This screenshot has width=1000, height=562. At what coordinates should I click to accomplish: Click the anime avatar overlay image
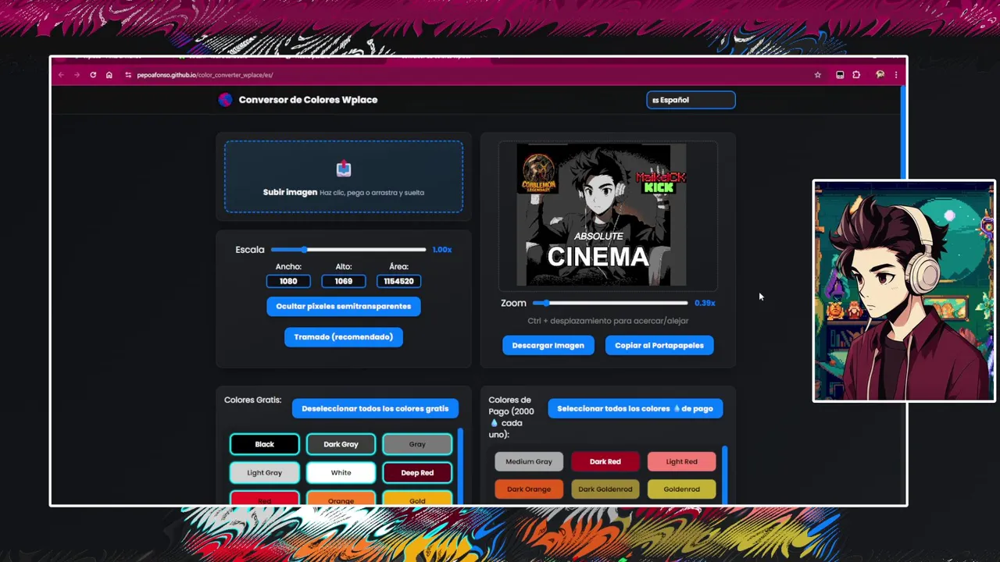pyautogui.click(x=904, y=291)
